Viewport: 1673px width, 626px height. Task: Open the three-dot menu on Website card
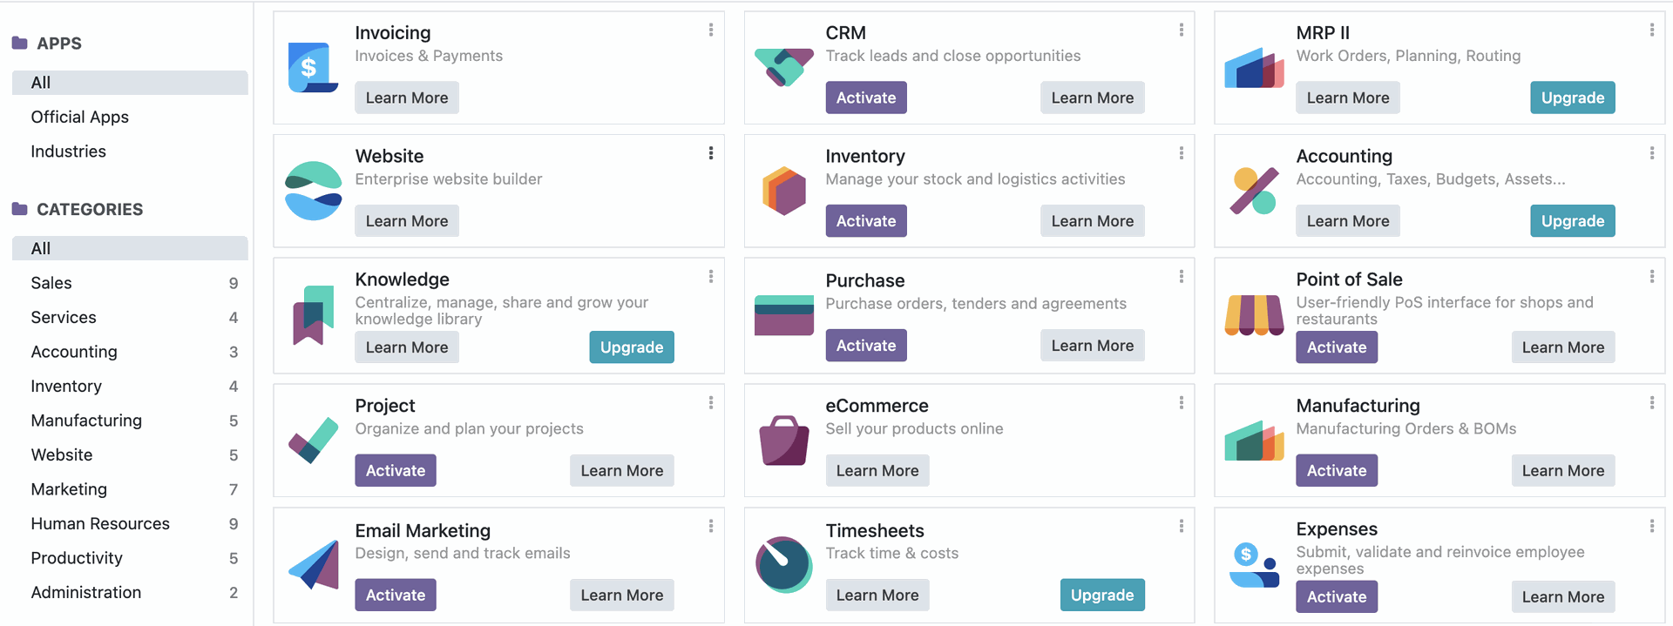point(711,153)
